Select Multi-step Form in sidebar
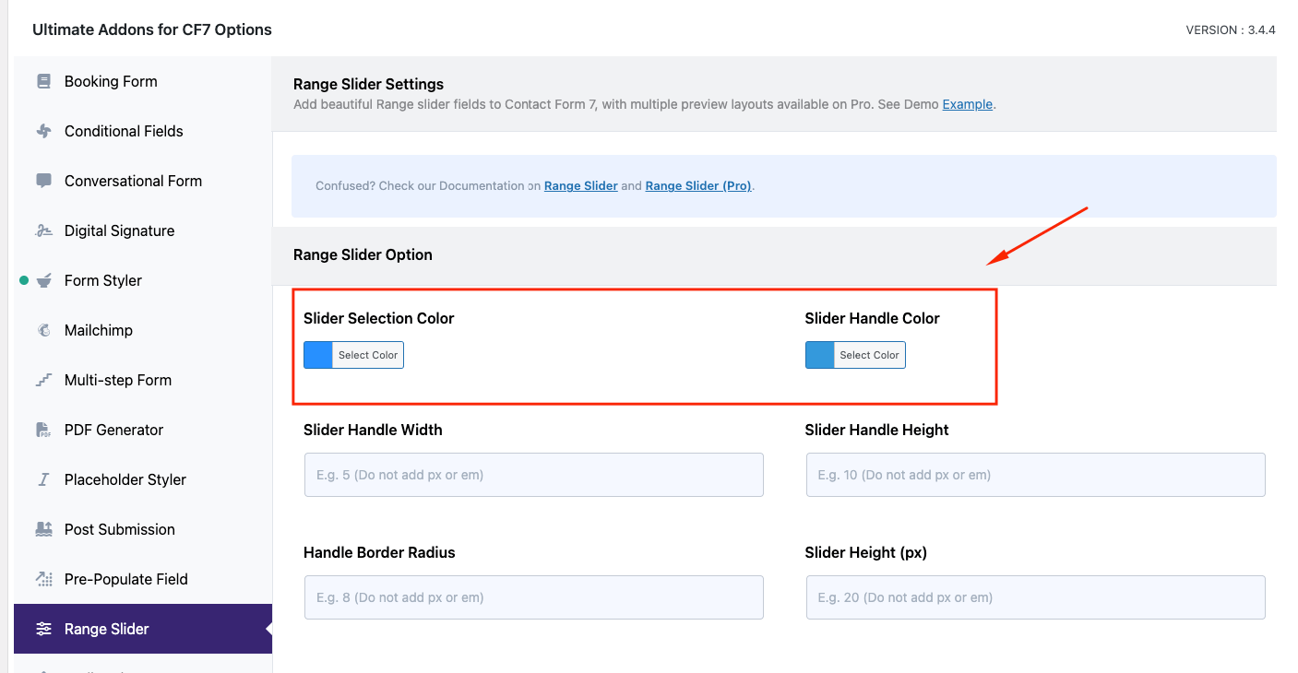Viewport: 1298px width, 673px height. pos(143,380)
